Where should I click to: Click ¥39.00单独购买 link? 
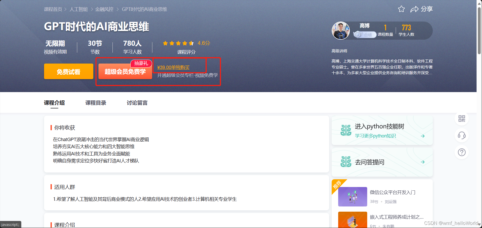coord(173,67)
